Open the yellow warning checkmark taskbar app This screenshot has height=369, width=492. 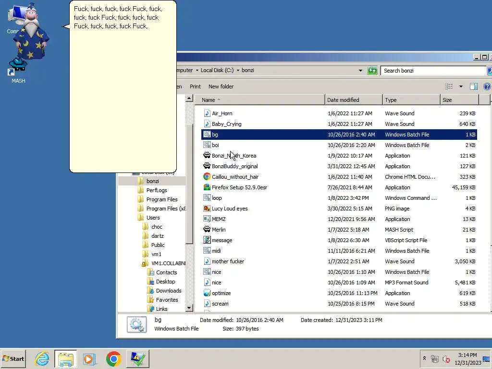pyautogui.click(x=137, y=358)
